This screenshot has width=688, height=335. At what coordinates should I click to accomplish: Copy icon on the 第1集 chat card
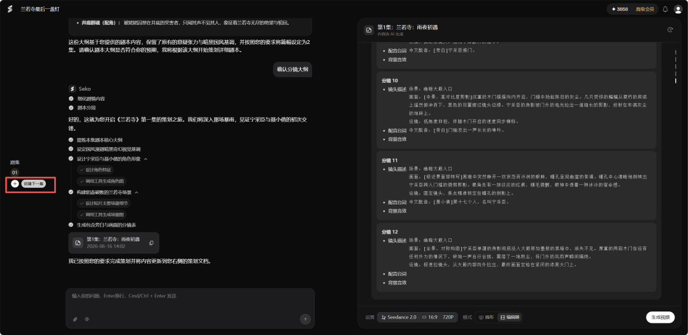tap(152, 243)
